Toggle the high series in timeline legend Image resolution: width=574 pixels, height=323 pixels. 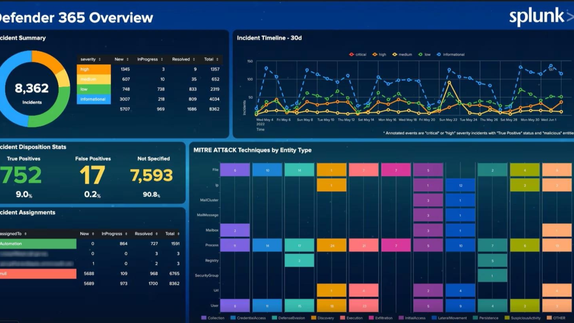point(379,54)
